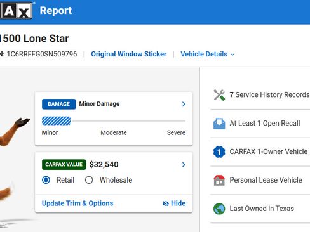The width and height of the screenshot is (310, 232).
Task: Click the CARFAX logo in header
Action: (x=16, y=10)
